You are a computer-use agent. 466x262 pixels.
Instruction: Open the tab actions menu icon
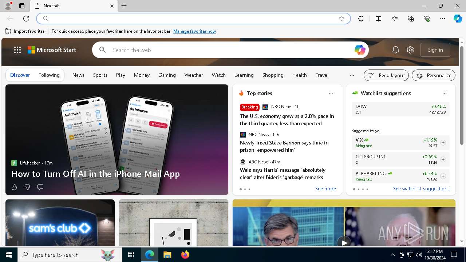[x=22, y=6]
